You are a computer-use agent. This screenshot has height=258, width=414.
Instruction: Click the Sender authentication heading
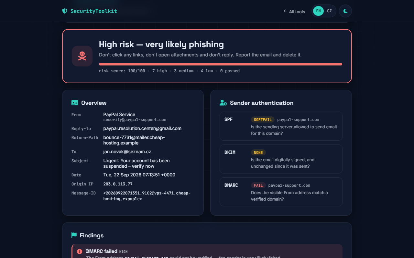click(262, 103)
